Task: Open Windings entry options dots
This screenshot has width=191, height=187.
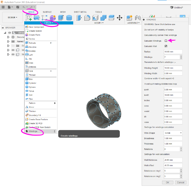Action: (54, 131)
